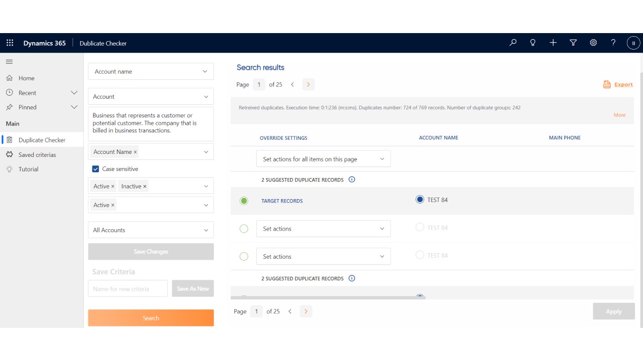Click the Recent clock icon
643x361 pixels.
(x=9, y=93)
